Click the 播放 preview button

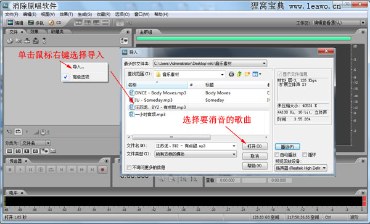pos(287,147)
